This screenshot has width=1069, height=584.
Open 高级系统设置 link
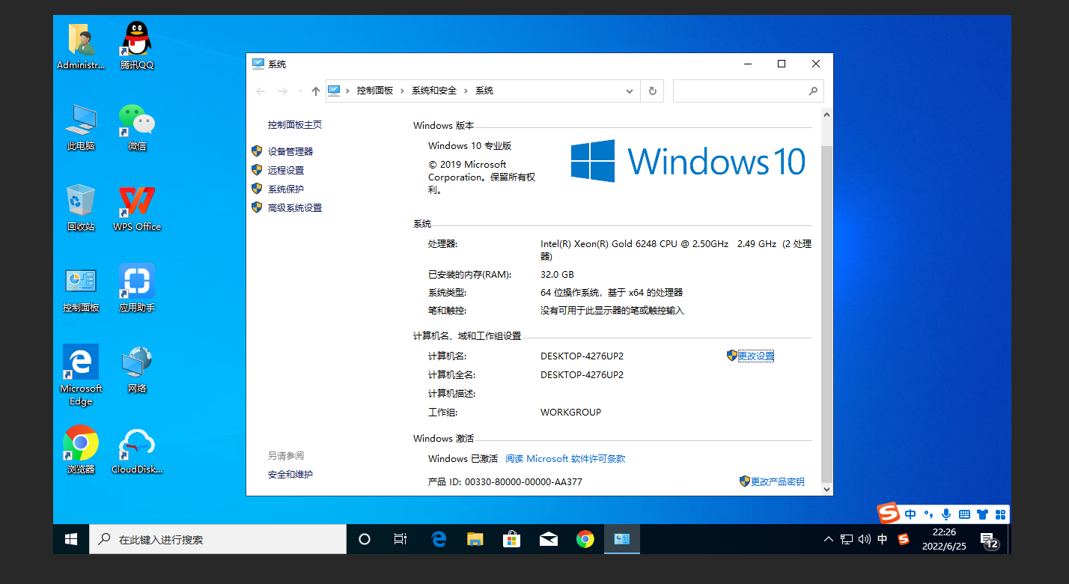pyautogui.click(x=295, y=207)
